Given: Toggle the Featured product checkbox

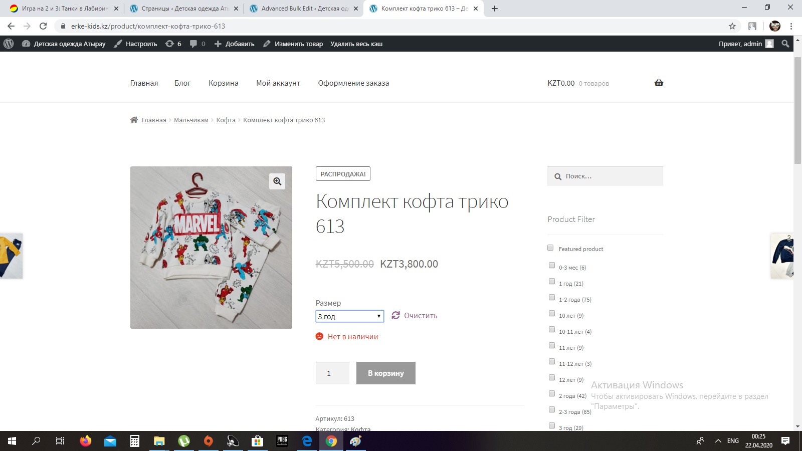Looking at the screenshot, I should 550,248.
